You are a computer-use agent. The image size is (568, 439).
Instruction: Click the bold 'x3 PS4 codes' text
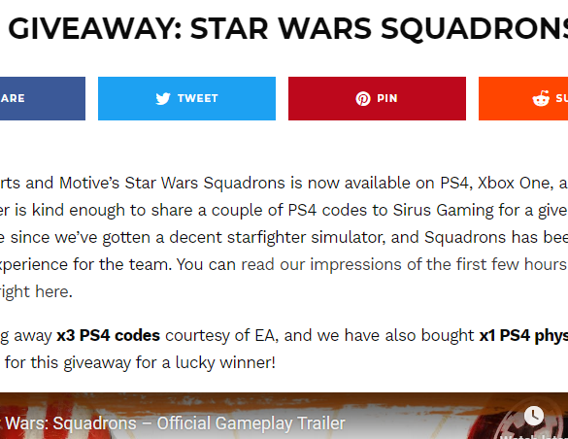(109, 336)
